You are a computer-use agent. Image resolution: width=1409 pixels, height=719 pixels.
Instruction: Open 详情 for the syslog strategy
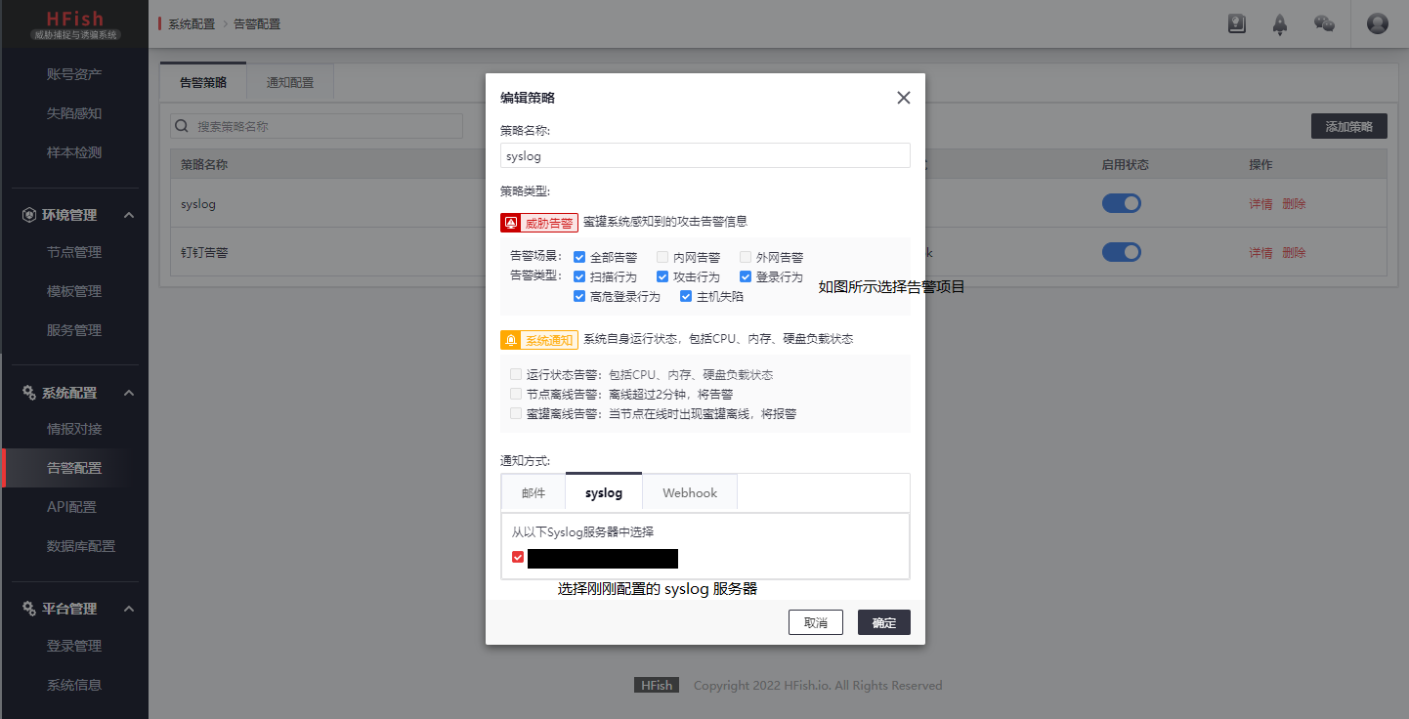pyautogui.click(x=1260, y=204)
